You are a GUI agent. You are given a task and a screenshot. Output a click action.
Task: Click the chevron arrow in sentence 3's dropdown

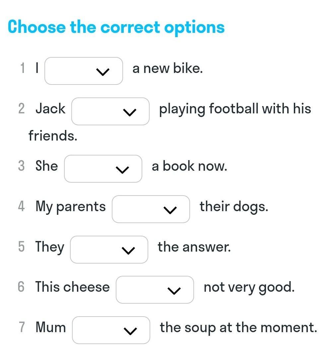[x=122, y=169]
